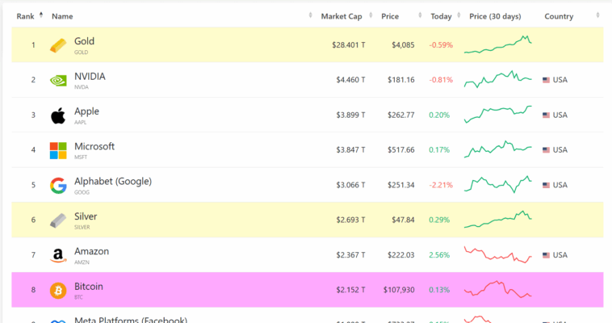Open the Bitcoin asset link
The width and height of the screenshot is (612, 323).
[89, 287]
